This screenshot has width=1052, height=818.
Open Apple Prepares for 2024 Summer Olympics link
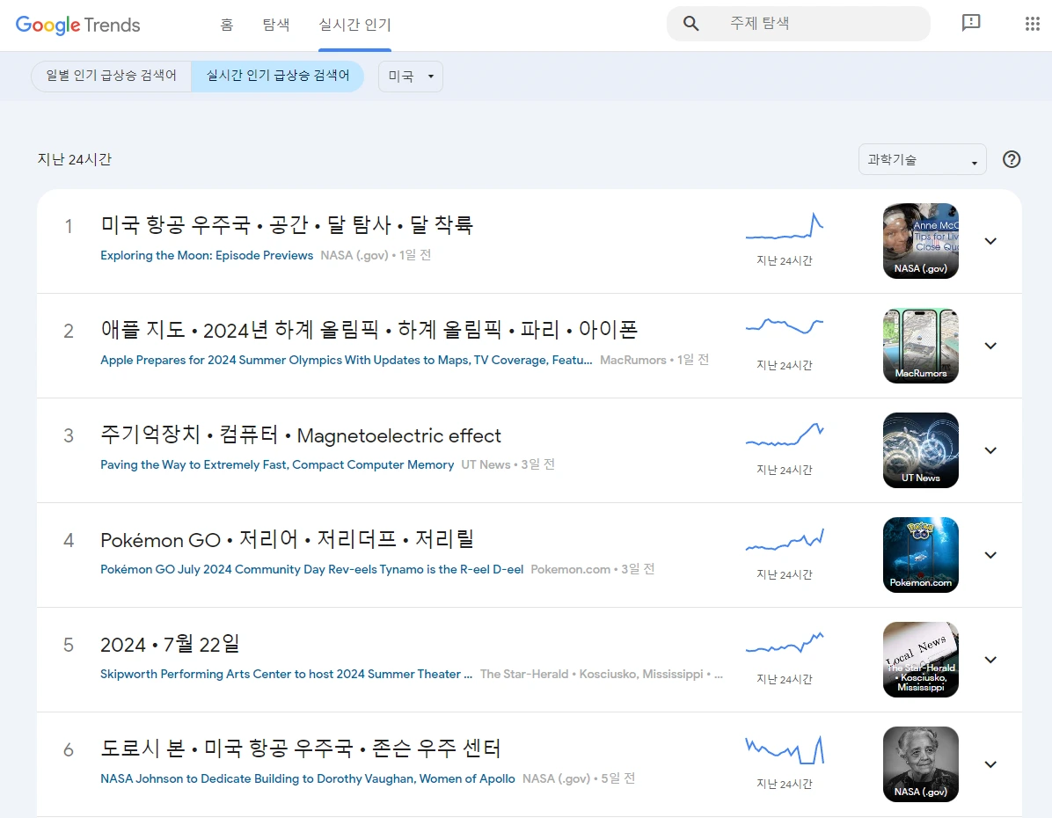(x=347, y=360)
